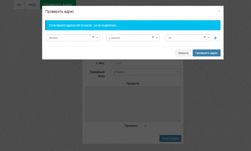Click the Регистрация button

point(170,138)
